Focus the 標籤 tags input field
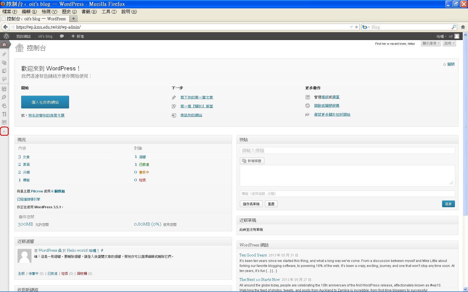The image size is (468, 292). click(x=347, y=194)
